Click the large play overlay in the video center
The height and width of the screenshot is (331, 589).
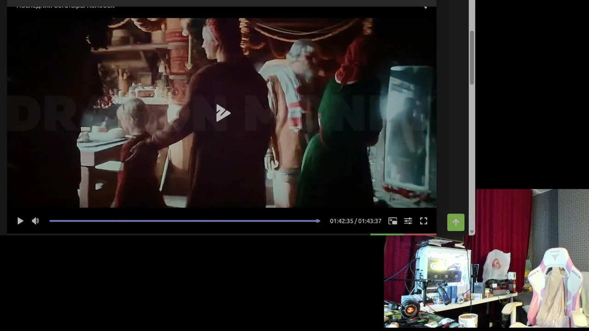(x=223, y=113)
